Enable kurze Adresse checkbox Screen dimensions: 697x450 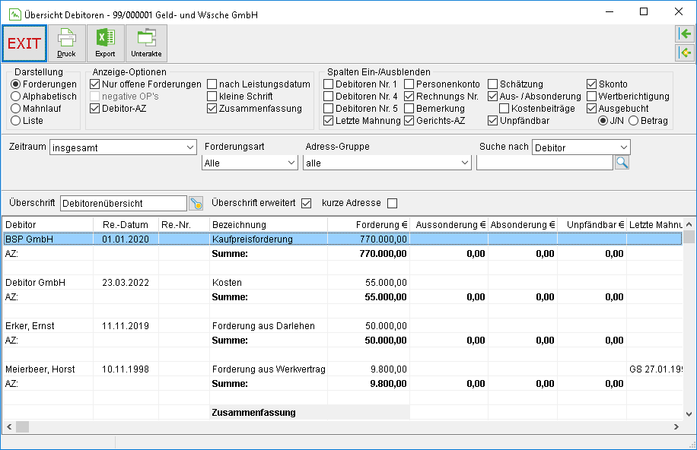(392, 204)
